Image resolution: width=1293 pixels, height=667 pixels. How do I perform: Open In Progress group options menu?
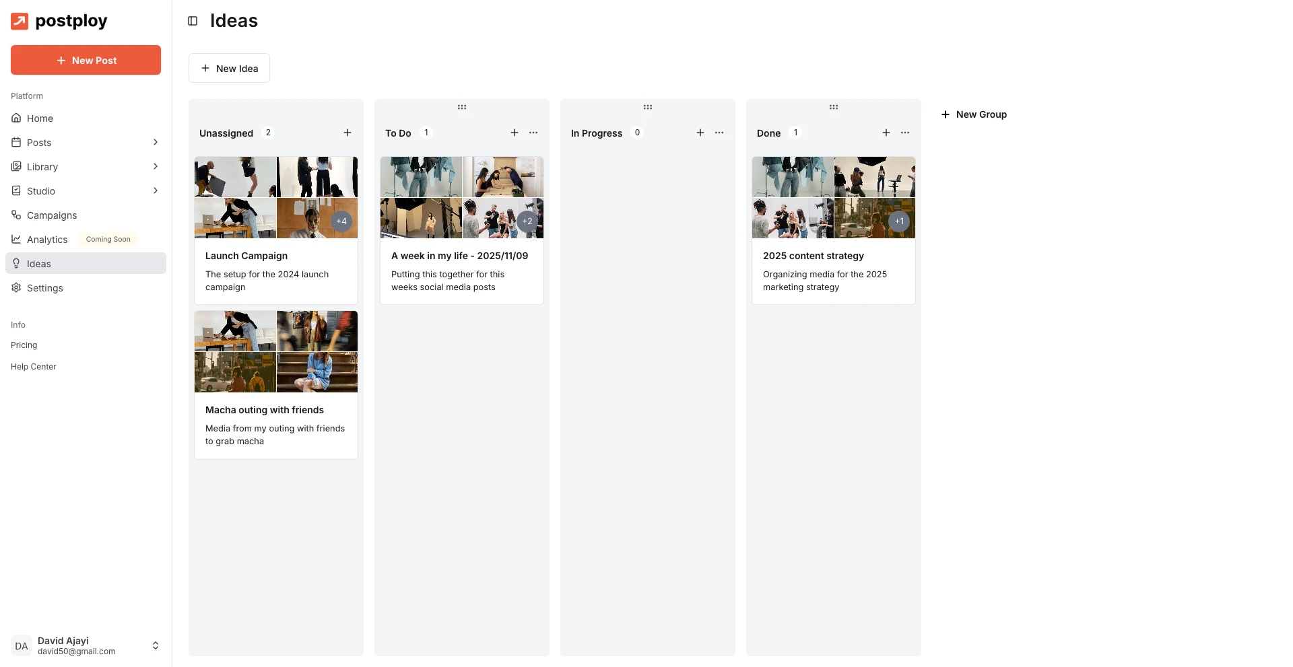pos(719,133)
